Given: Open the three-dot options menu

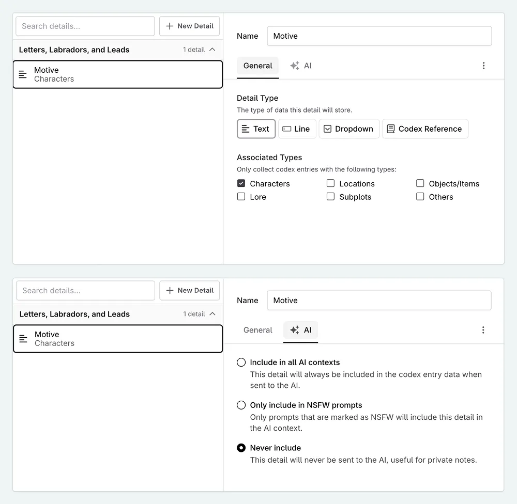Looking at the screenshot, I should (x=483, y=66).
